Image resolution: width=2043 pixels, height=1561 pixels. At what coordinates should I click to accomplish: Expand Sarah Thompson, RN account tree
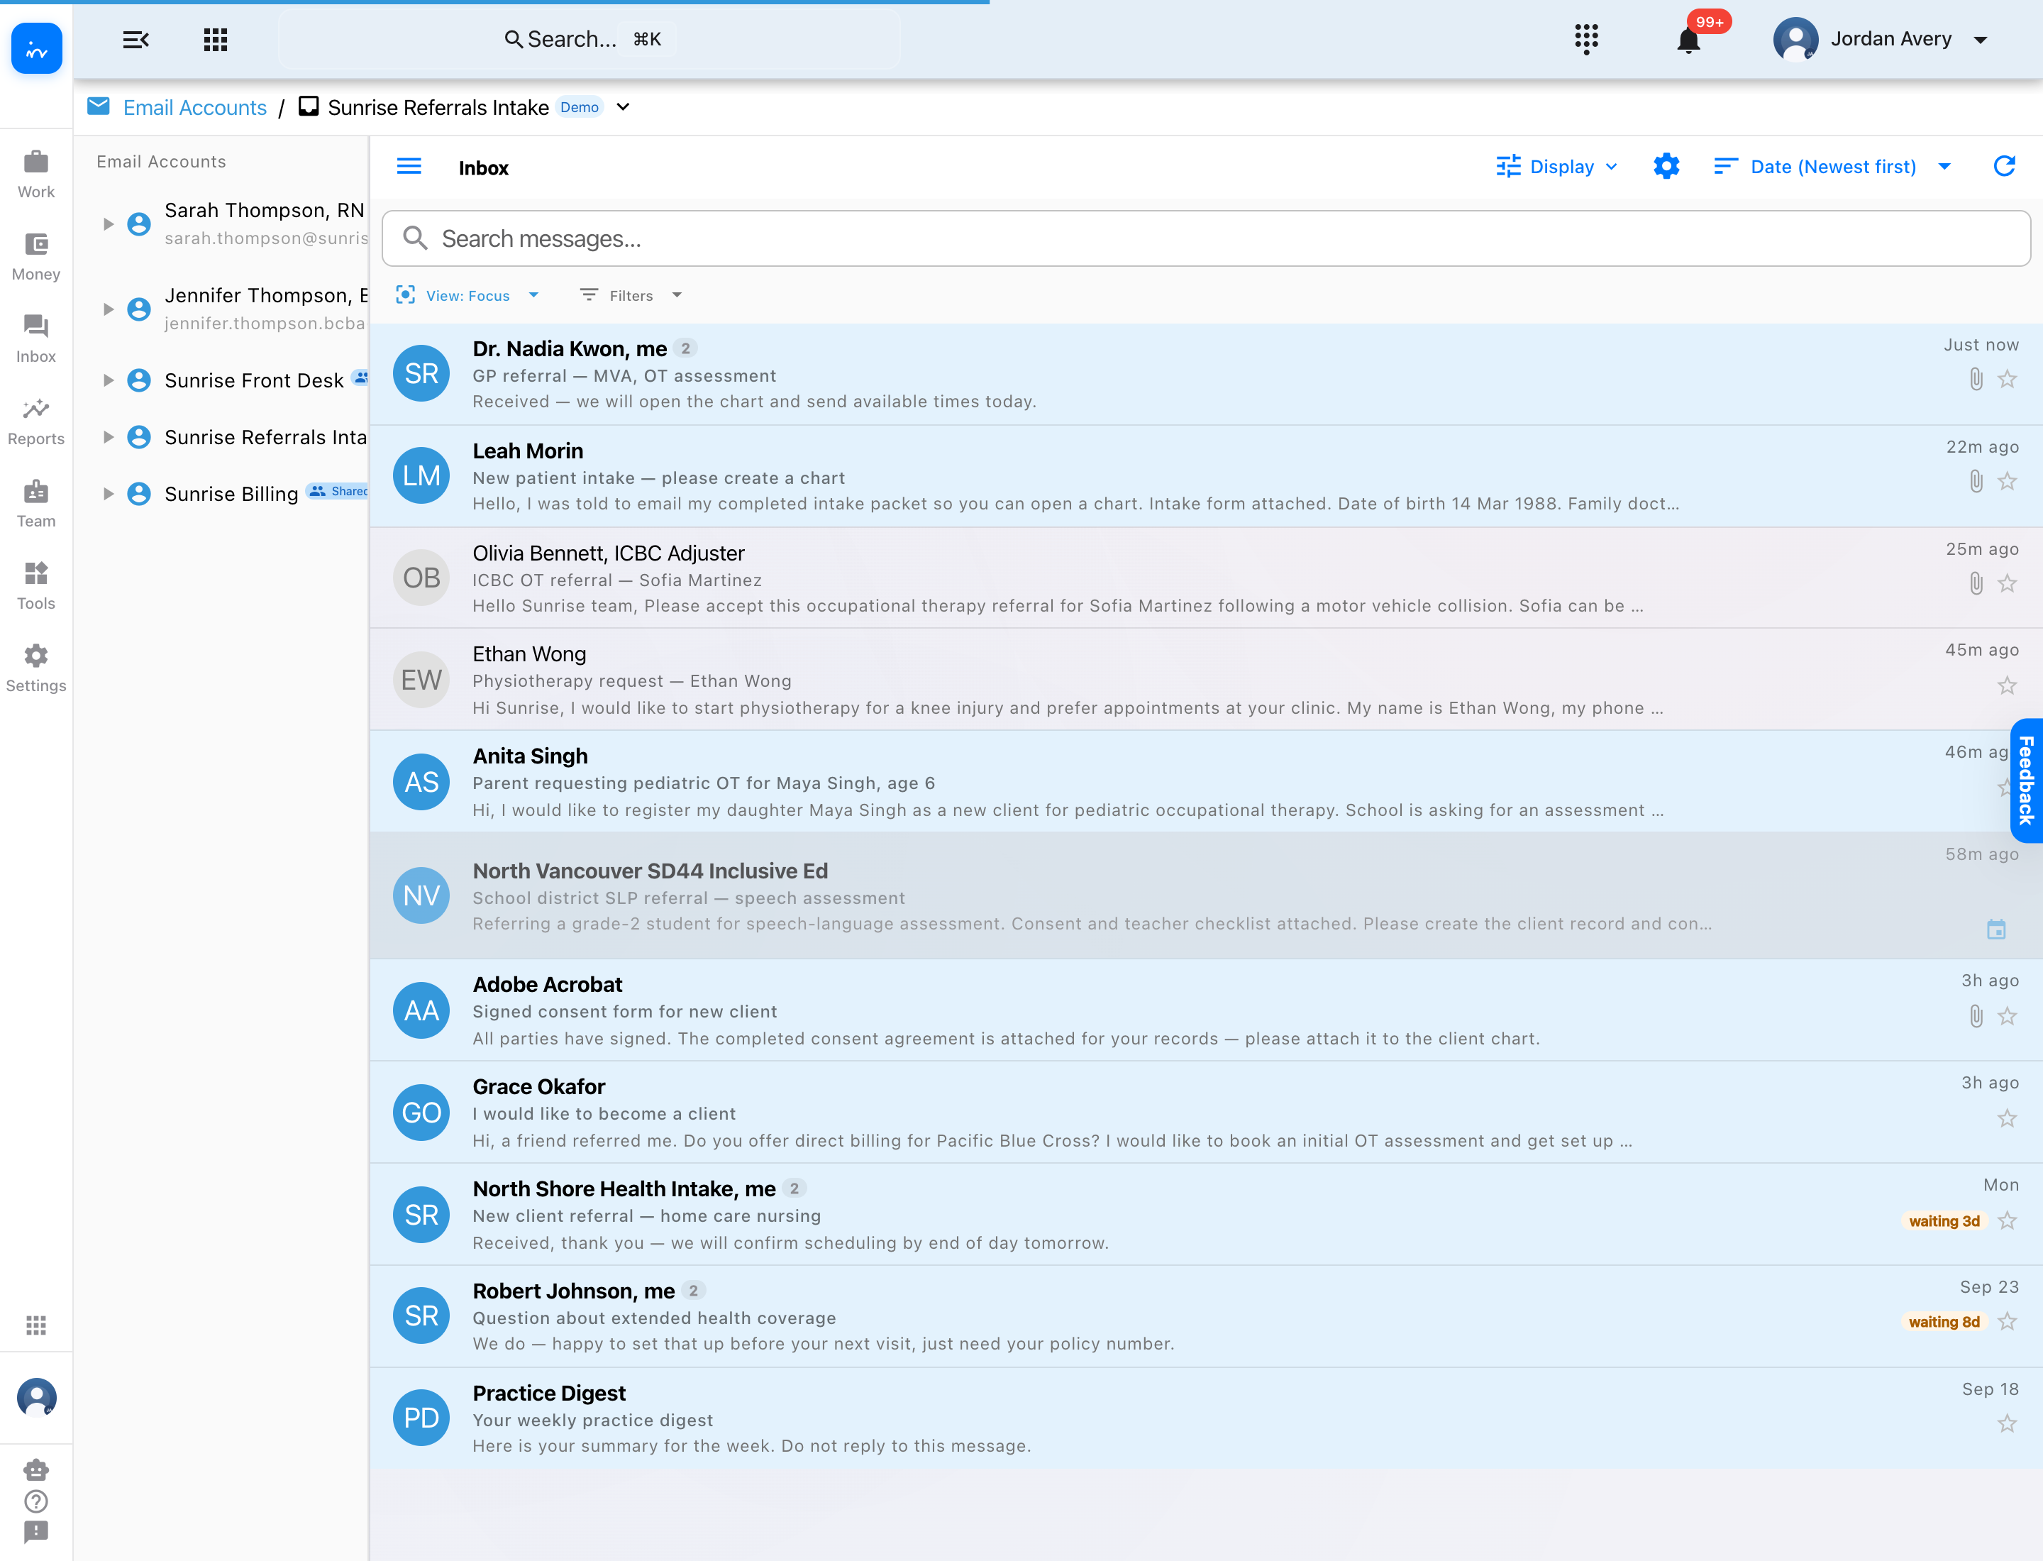pos(108,224)
